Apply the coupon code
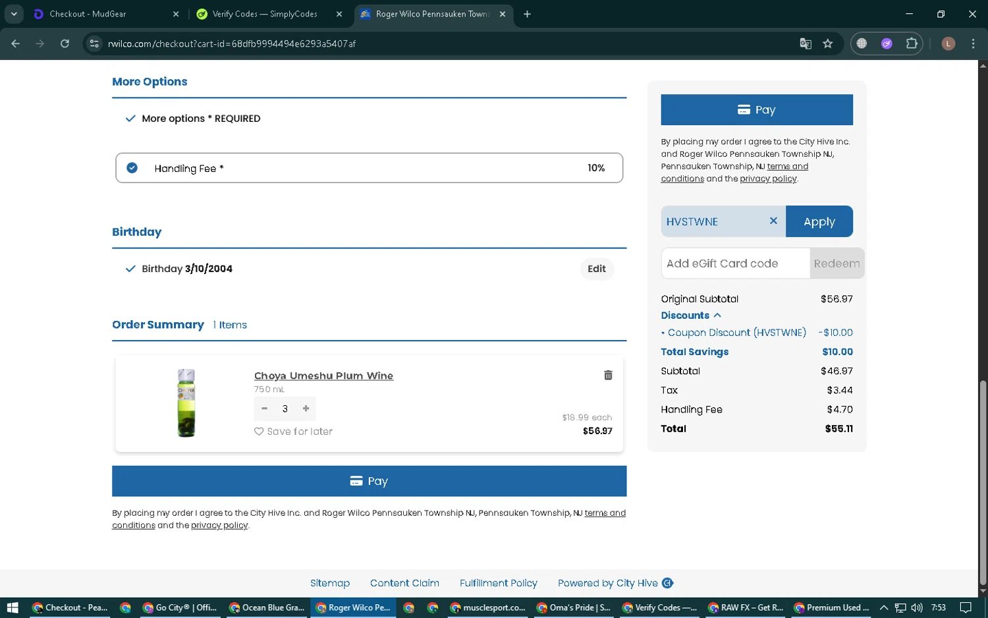Image resolution: width=988 pixels, height=618 pixels. pos(819,221)
